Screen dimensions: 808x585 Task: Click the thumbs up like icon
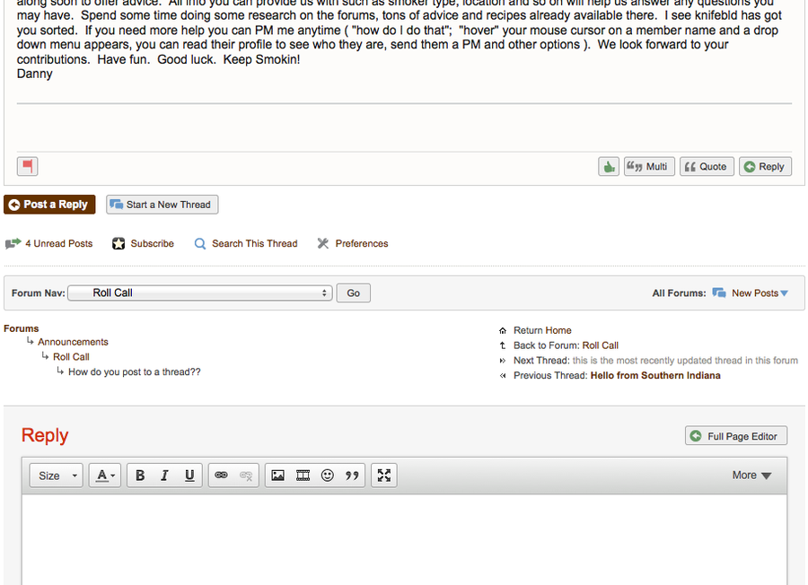point(609,166)
